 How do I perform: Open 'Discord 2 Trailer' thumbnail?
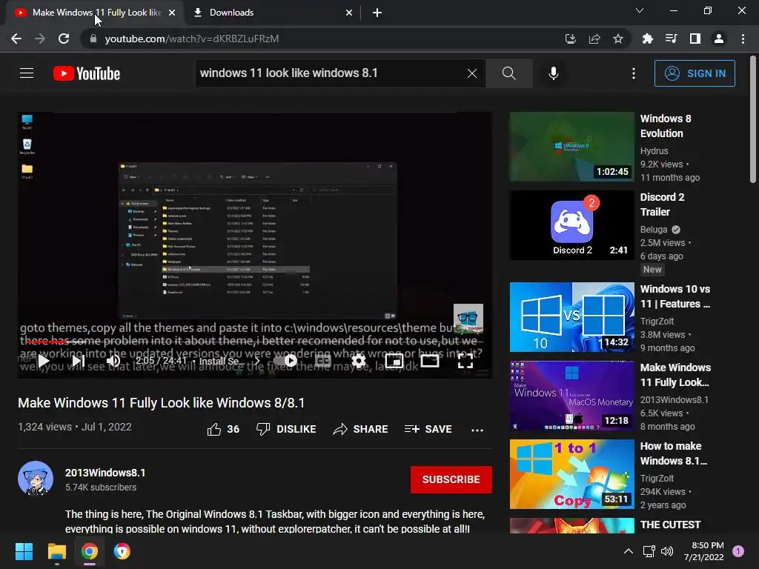pyautogui.click(x=571, y=225)
